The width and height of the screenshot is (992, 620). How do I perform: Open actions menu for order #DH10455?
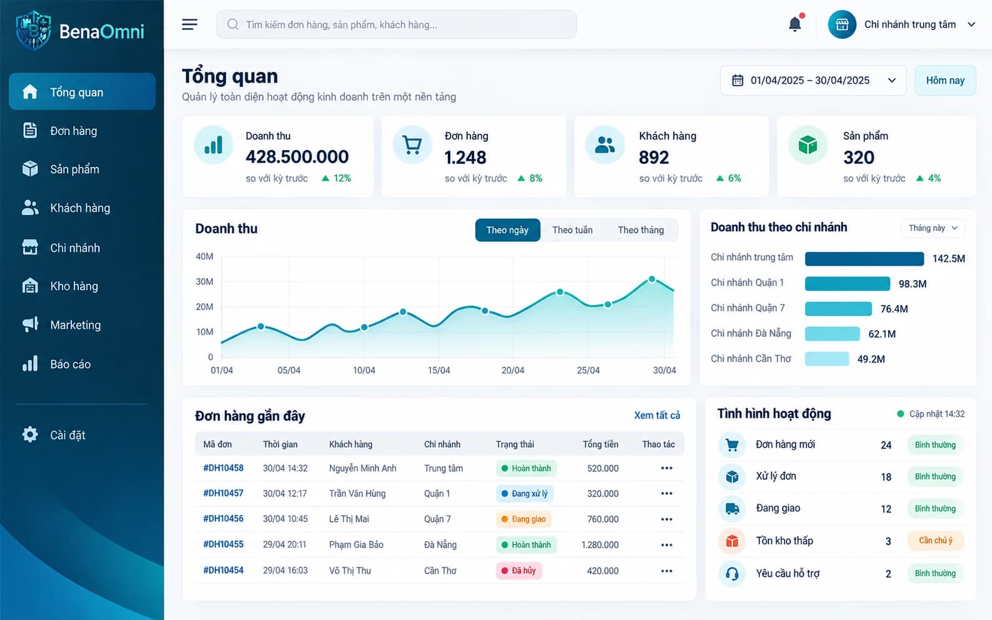click(x=667, y=545)
